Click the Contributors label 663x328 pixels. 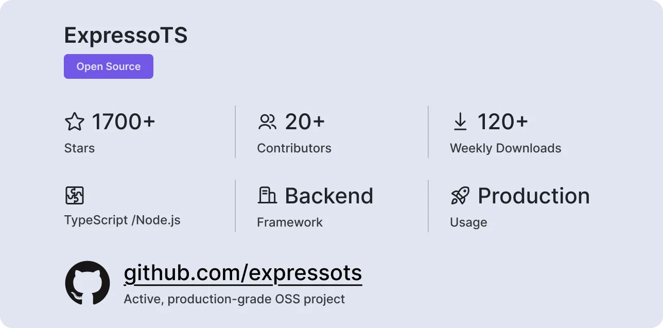[x=294, y=148]
